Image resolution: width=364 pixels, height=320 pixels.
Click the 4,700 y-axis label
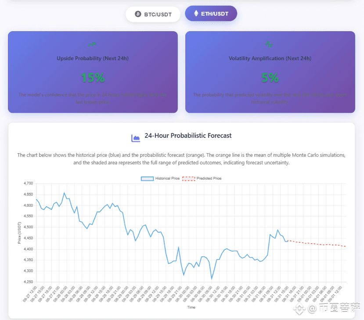tap(29, 183)
